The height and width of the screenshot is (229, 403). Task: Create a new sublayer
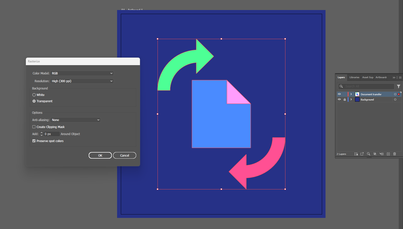click(381, 154)
